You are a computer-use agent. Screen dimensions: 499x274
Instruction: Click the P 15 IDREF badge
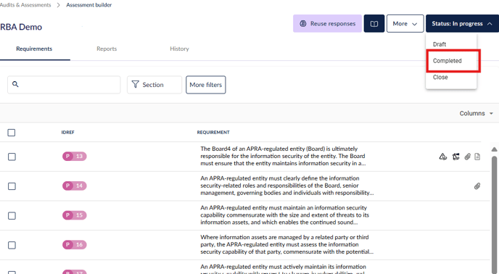tap(75, 215)
